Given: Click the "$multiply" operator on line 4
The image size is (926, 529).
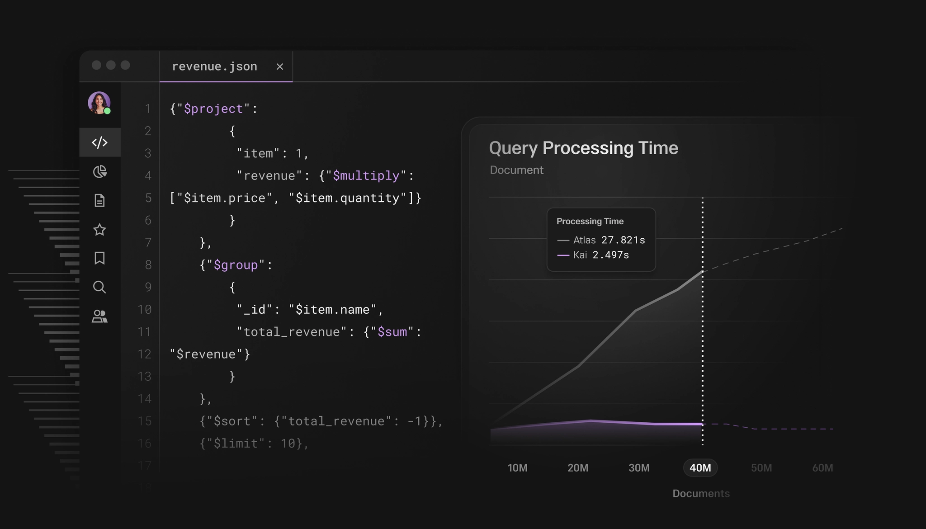Looking at the screenshot, I should [x=366, y=176].
